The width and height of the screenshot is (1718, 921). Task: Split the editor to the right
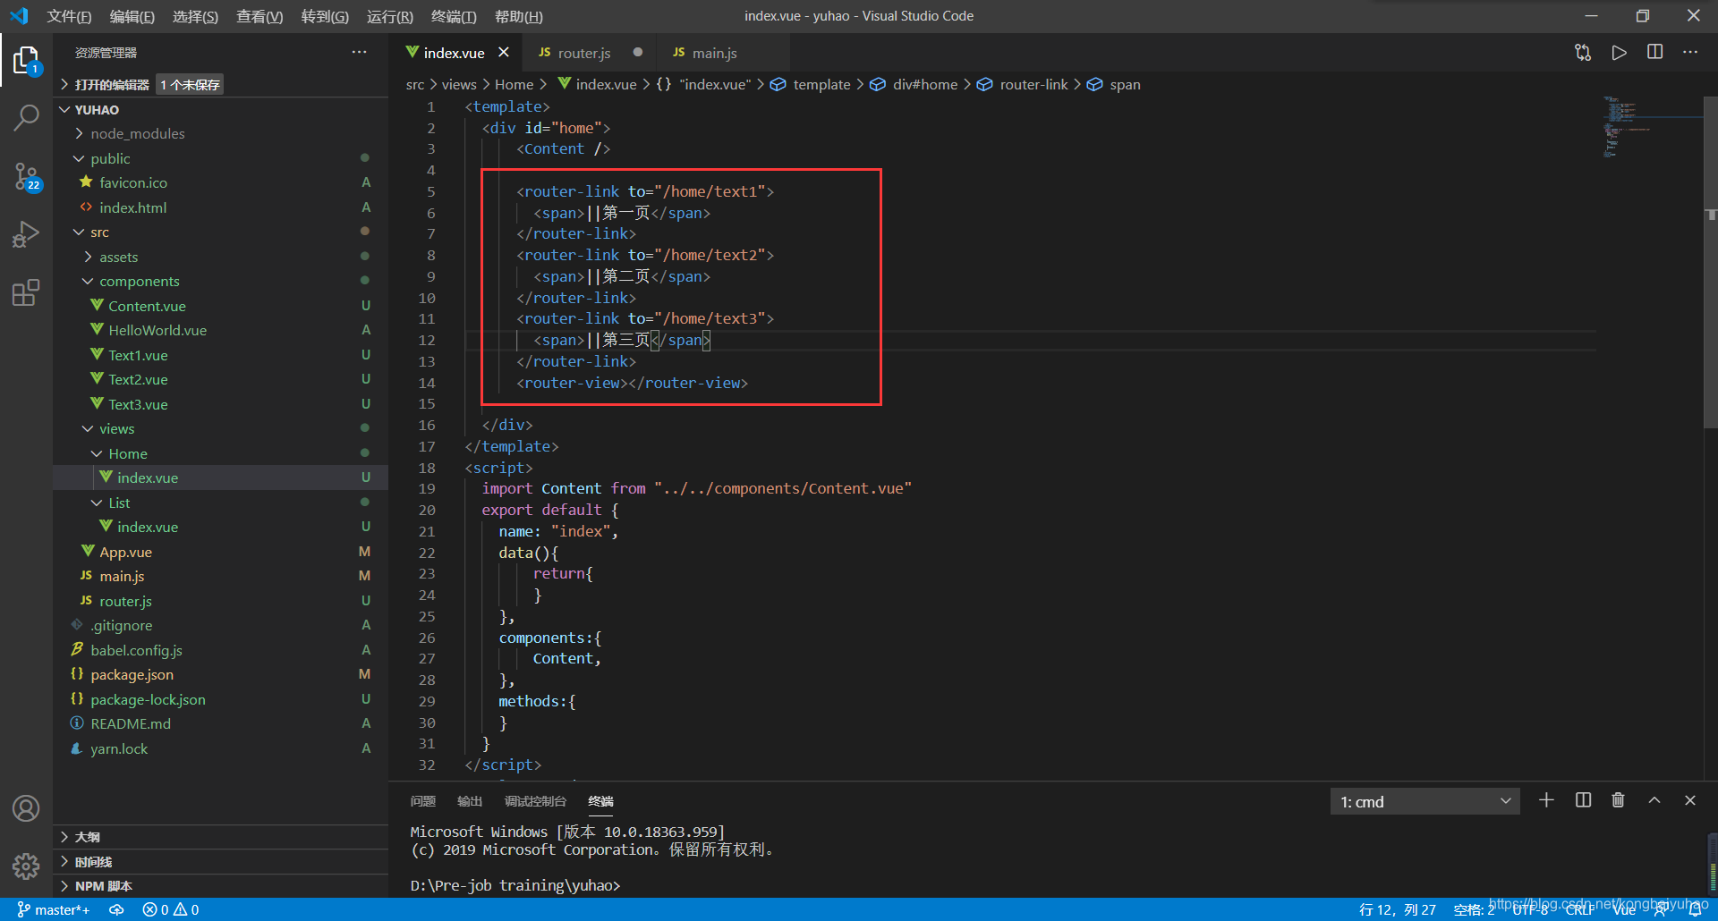click(x=1654, y=52)
